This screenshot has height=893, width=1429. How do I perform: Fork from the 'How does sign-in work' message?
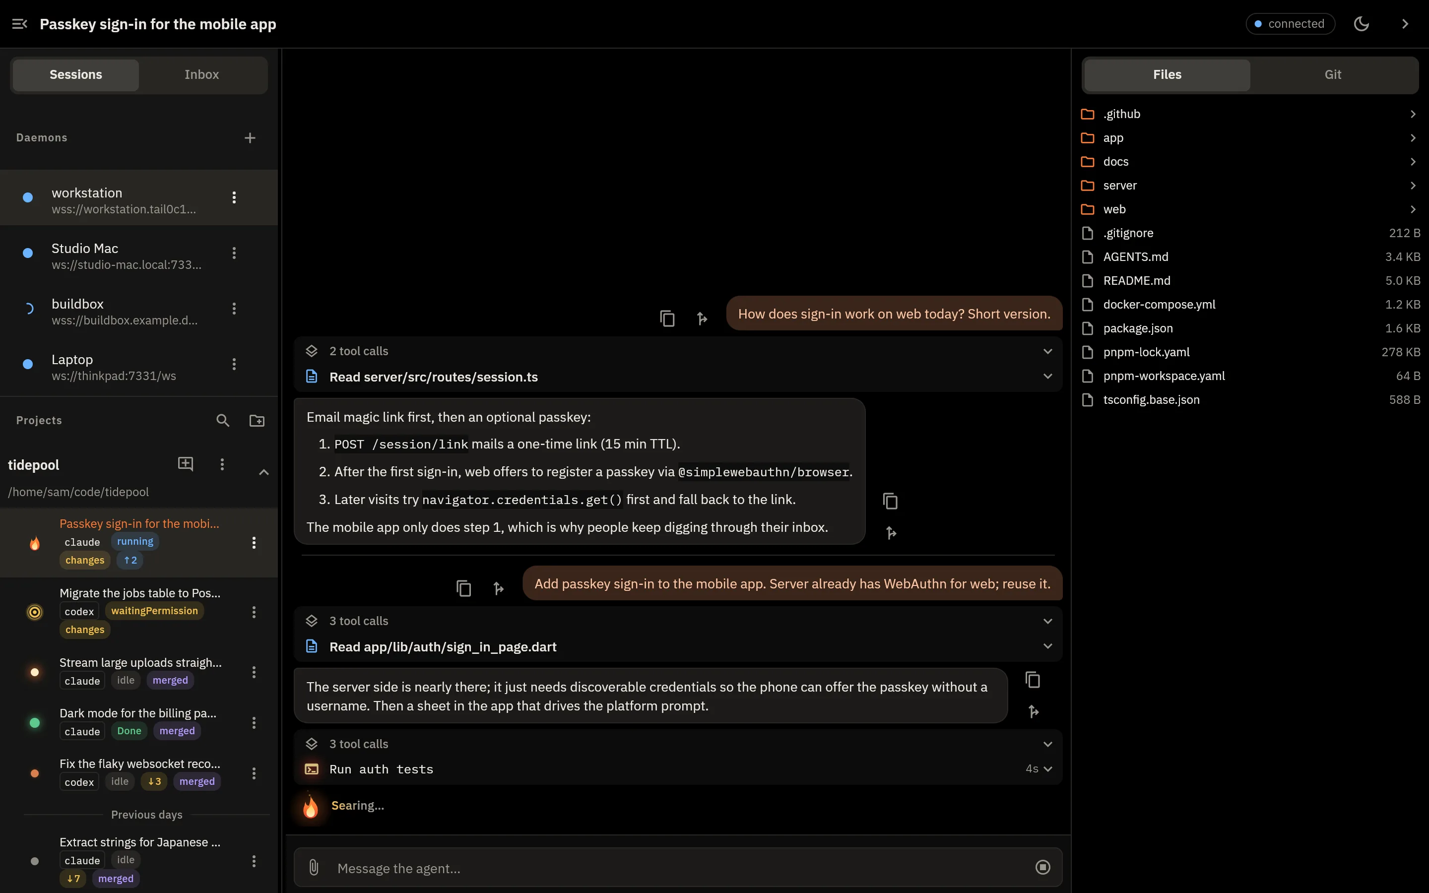(x=702, y=319)
